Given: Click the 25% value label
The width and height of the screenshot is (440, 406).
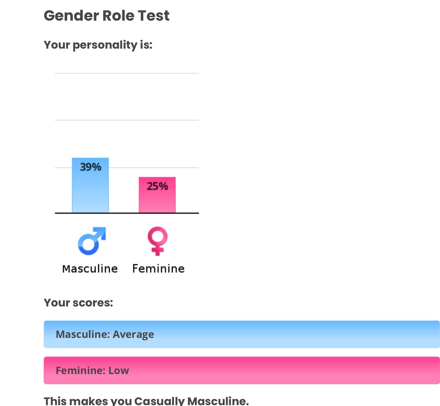Looking at the screenshot, I should click(x=157, y=186).
